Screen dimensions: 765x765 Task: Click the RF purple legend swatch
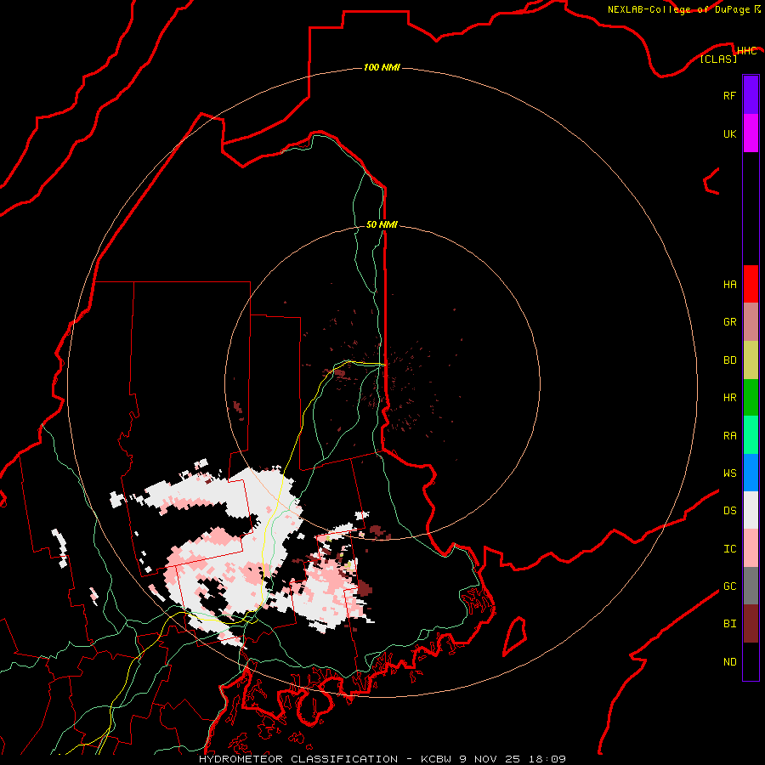coord(751,95)
